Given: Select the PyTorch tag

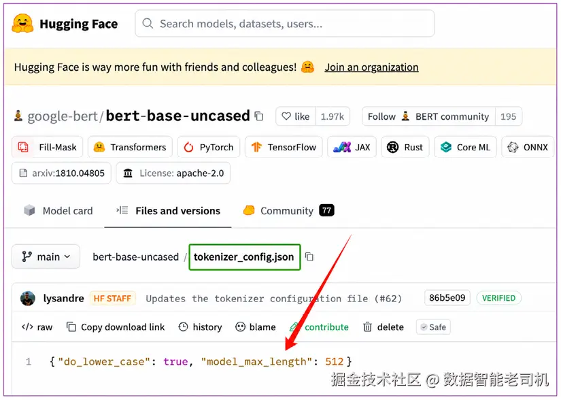Looking at the screenshot, I should 209,147.
